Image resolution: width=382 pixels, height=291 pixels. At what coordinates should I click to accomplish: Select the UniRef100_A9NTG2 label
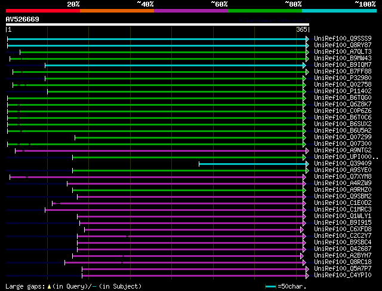[343, 150]
